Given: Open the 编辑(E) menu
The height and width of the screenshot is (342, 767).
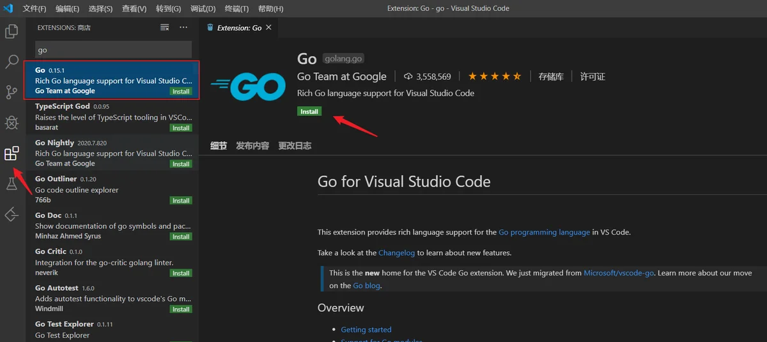Looking at the screenshot, I should (x=67, y=9).
